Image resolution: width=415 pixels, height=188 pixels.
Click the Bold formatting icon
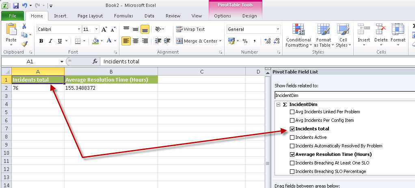(41, 41)
